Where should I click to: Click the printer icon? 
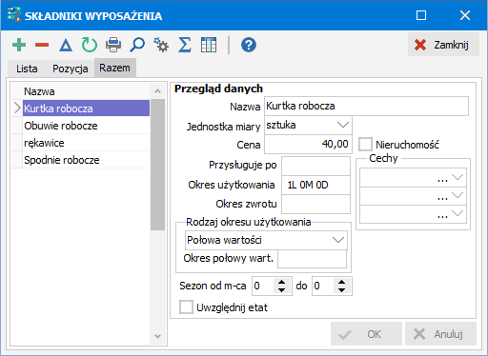click(x=113, y=45)
